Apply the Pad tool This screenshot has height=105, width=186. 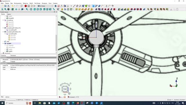(76, 9)
